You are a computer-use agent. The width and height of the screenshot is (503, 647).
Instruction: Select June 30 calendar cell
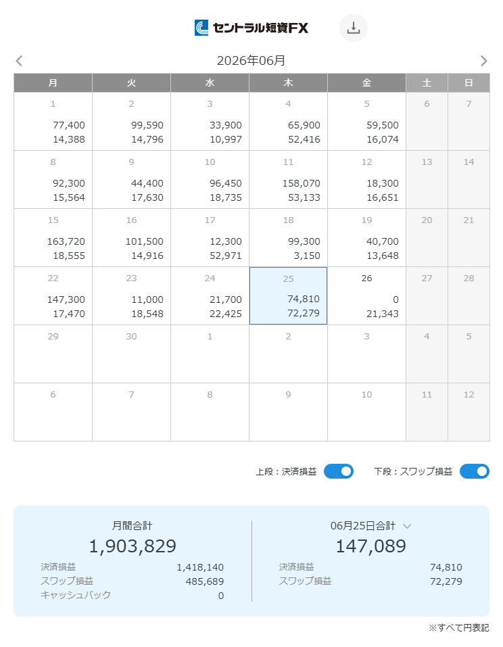point(132,354)
